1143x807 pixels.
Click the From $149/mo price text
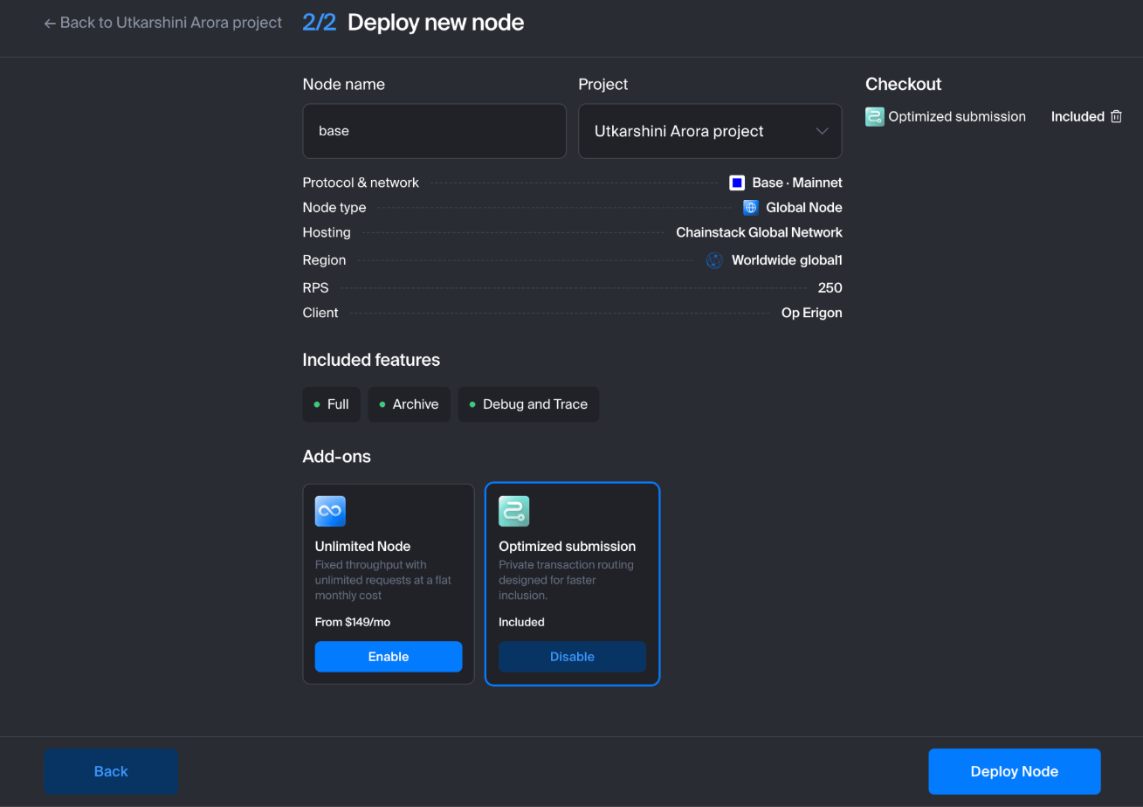pos(353,622)
